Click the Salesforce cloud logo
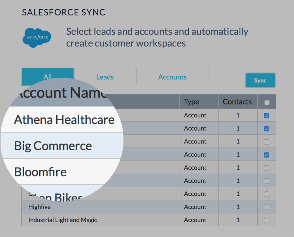The height and width of the screenshot is (237, 294). pyautogui.click(x=37, y=38)
